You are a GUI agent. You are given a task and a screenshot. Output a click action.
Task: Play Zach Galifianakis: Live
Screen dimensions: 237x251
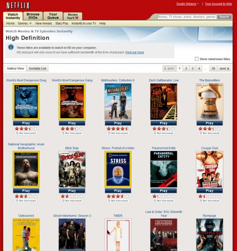164,123
